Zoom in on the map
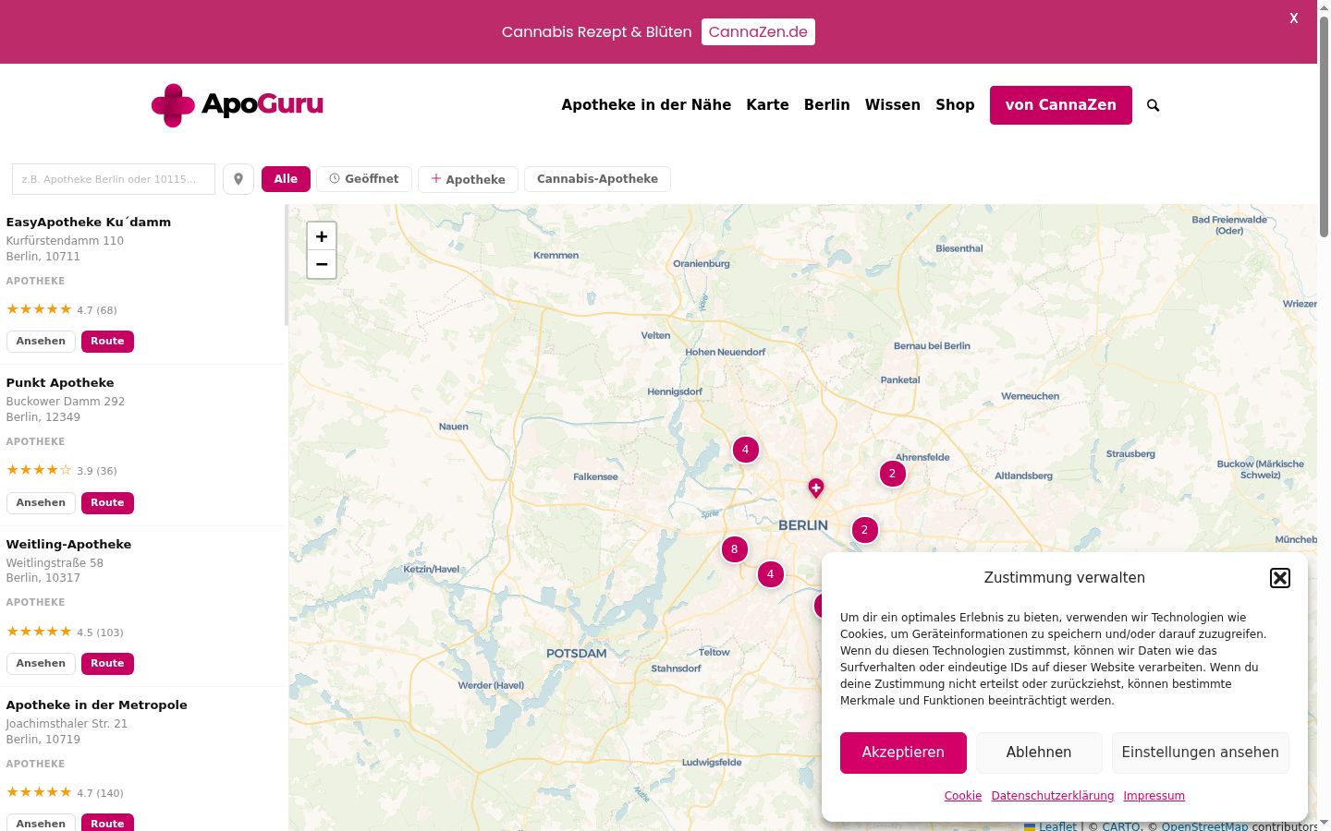This screenshot has width=1331, height=831. pyautogui.click(x=322, y=236)
